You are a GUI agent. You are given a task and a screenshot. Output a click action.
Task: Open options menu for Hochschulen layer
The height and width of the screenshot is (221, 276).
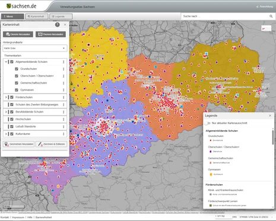point(64,119)
